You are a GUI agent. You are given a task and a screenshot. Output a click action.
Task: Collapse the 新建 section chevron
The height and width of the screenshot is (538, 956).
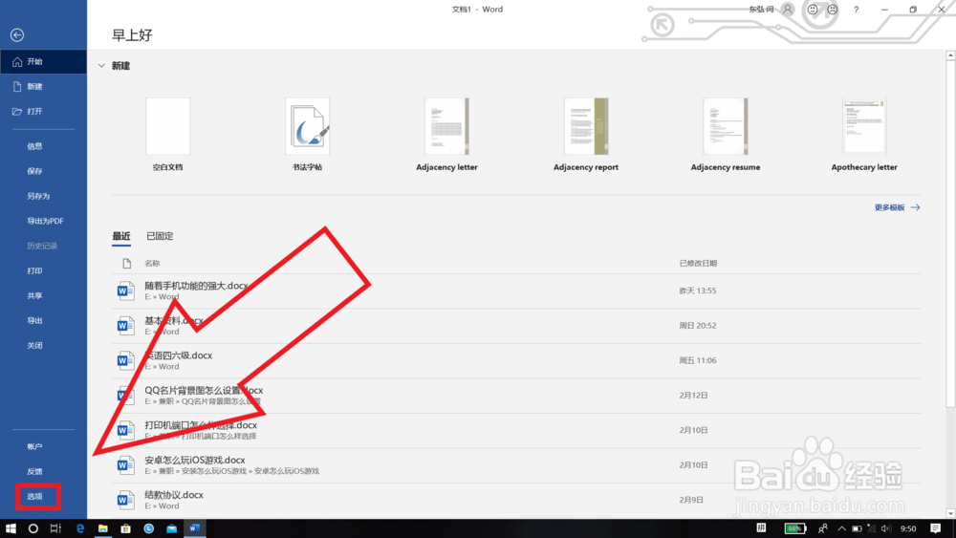coord(102,66)
